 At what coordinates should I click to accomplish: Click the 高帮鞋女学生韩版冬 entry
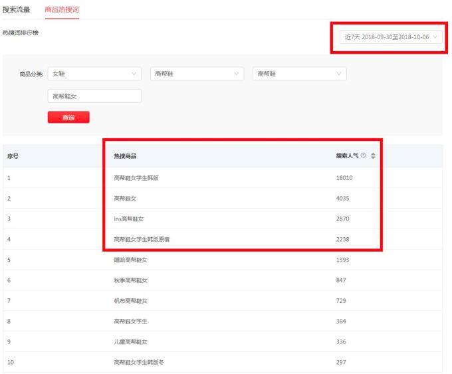[x=139, y=362]
